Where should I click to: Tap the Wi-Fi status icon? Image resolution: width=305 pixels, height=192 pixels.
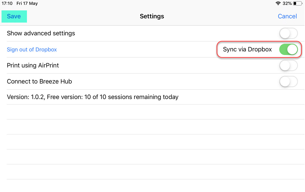tap(278, 4)
